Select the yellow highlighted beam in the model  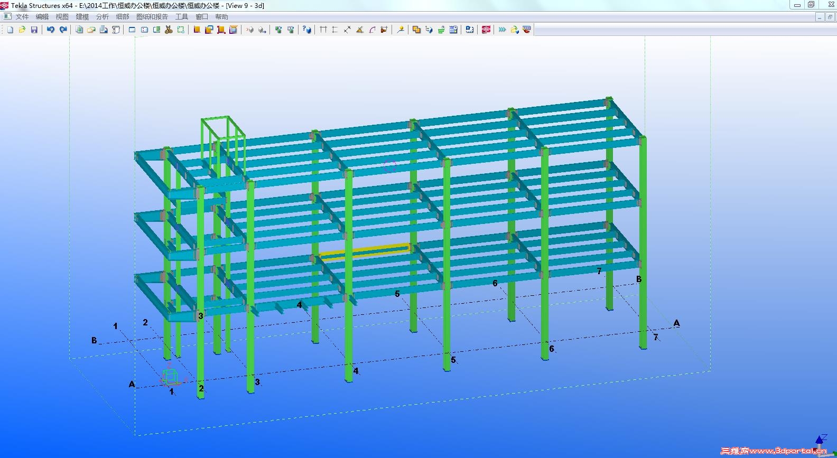[365, 252]
